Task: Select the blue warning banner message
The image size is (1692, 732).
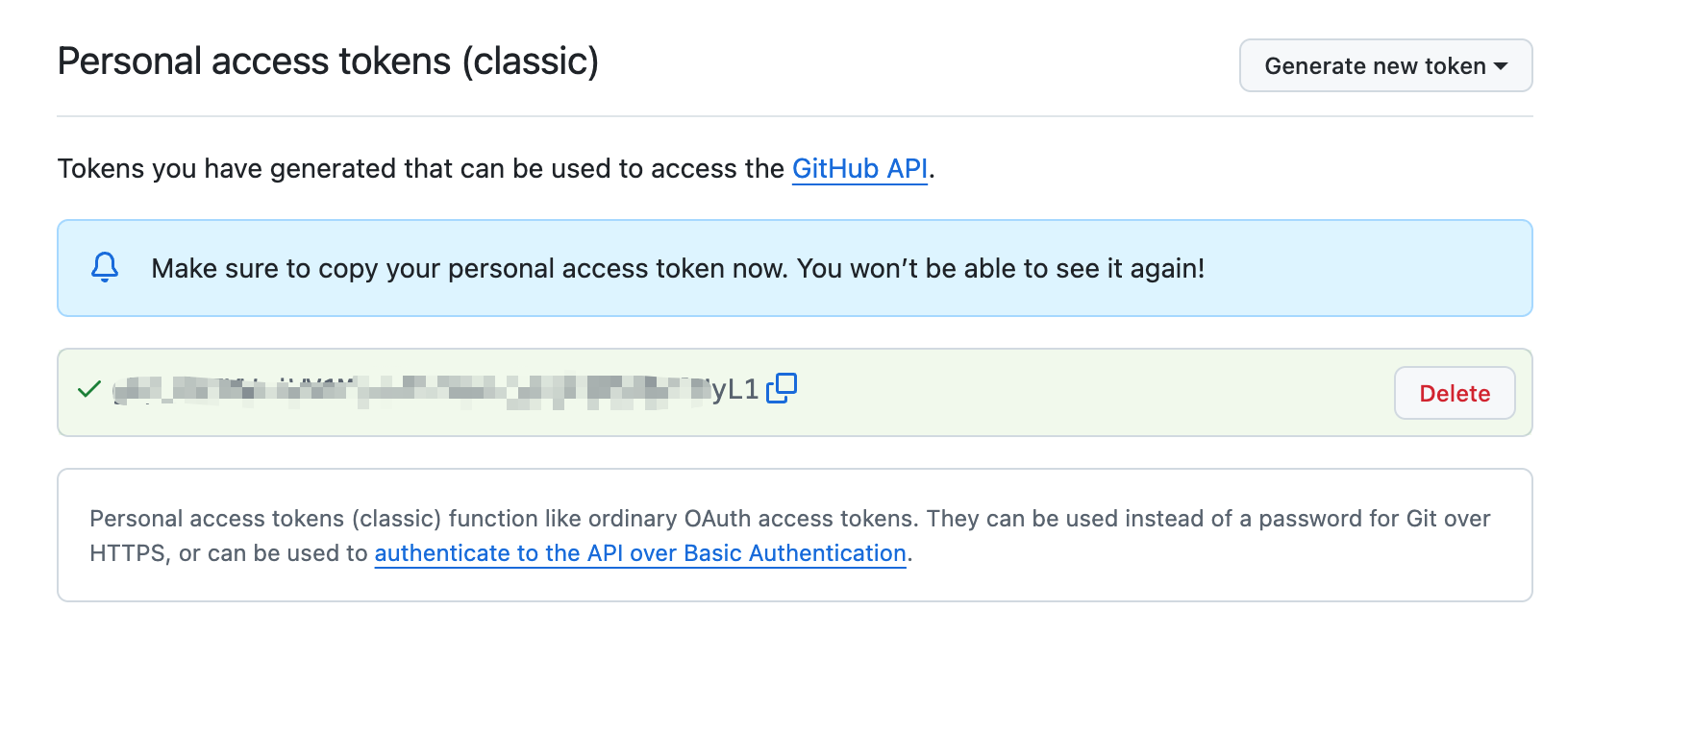Action: (678, 268)
